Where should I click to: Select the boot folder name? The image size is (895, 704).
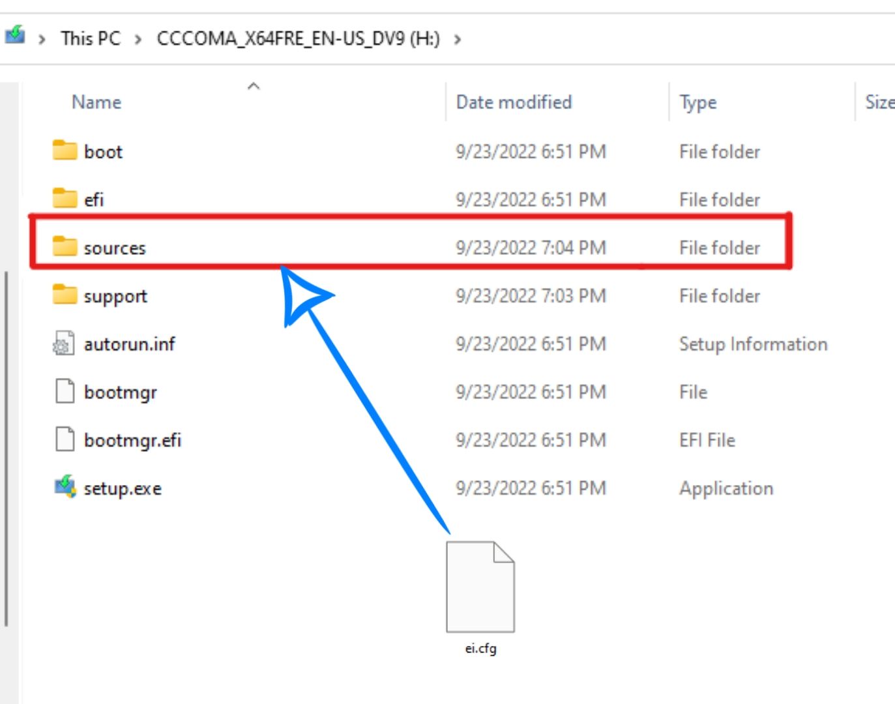(103, 152)
